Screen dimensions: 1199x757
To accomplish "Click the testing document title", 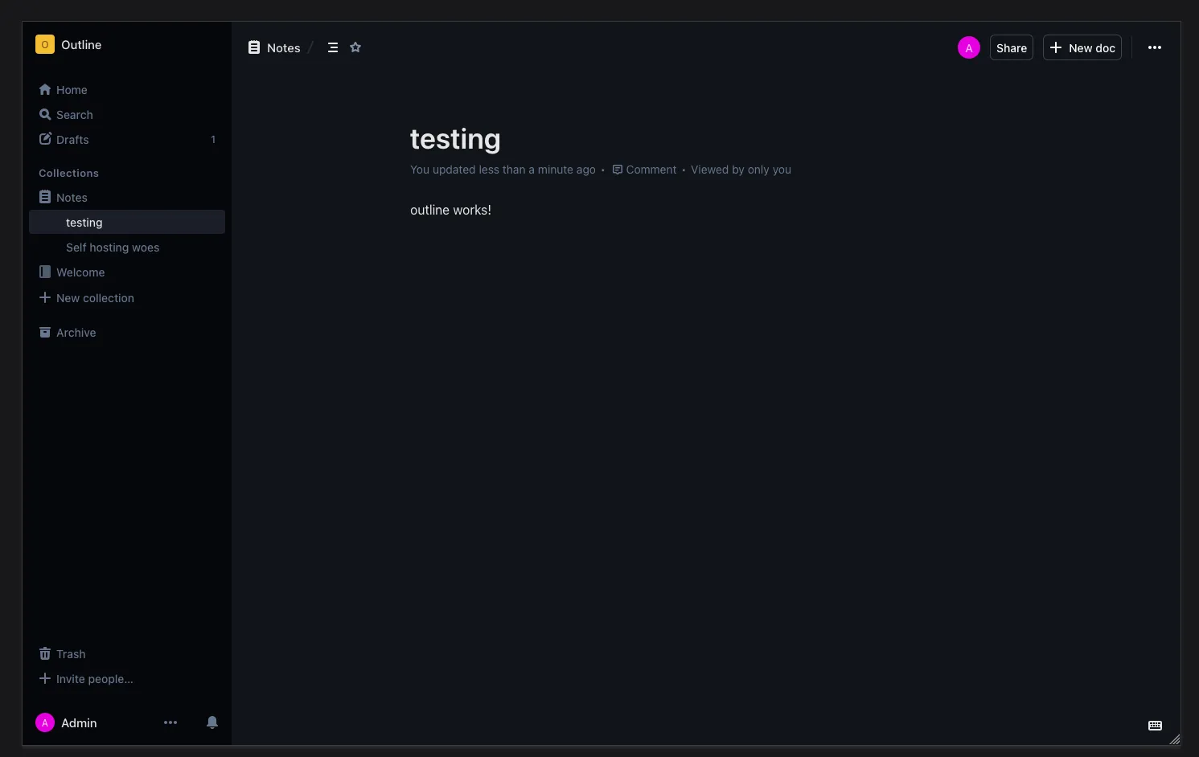I will (x=455, y=139).
